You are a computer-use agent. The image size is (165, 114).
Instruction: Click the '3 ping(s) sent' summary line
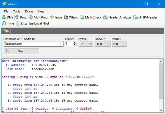tap(48, 109)
